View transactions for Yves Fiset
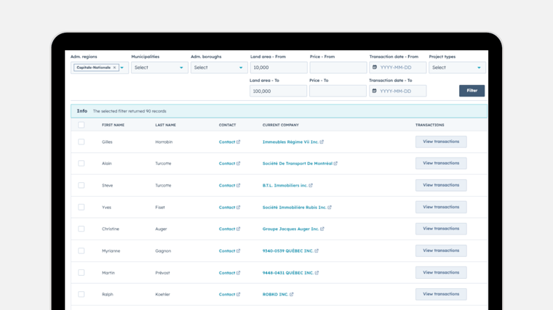The width and height of the screenshot is (553, 310). pyautogui.click(x=441, y=207)
